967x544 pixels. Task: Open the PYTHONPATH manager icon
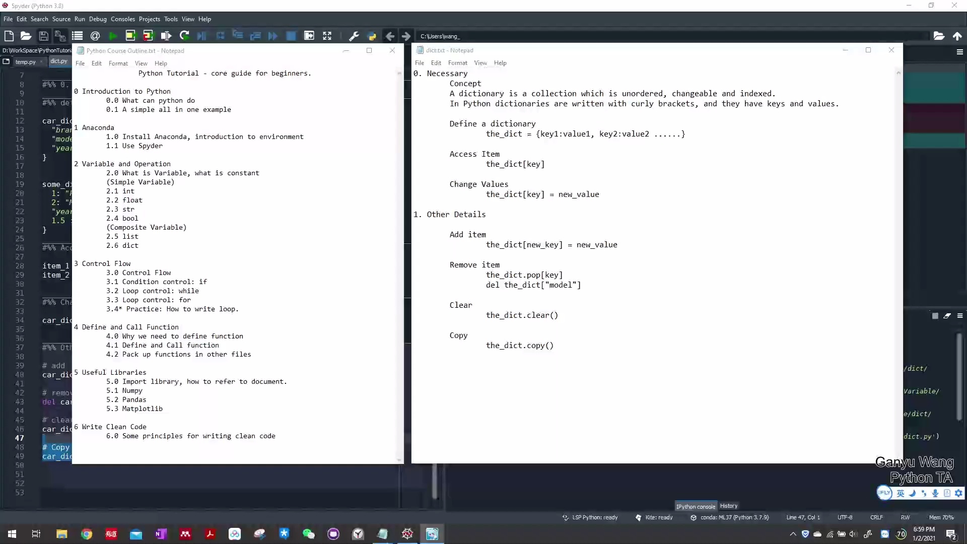(372, 36)
